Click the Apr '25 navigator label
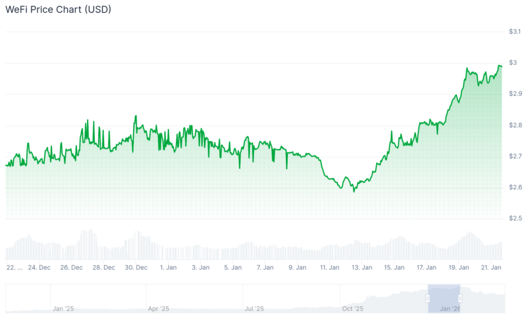 [158, 309]
